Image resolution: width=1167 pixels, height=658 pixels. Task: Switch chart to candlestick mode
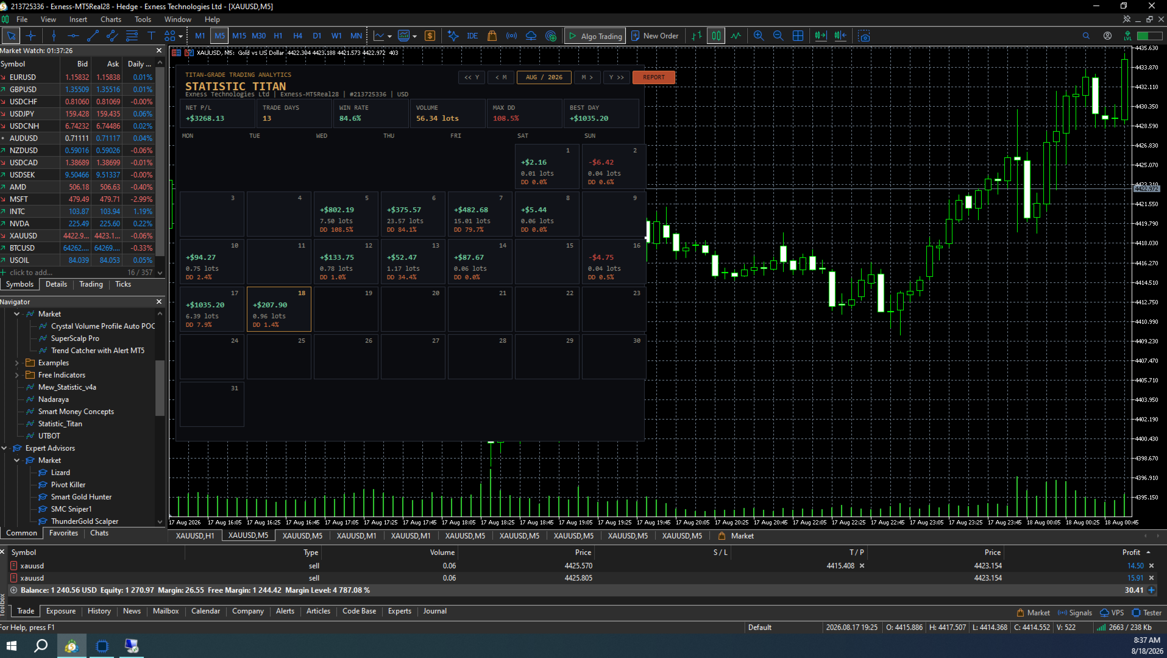click(716, 36)
